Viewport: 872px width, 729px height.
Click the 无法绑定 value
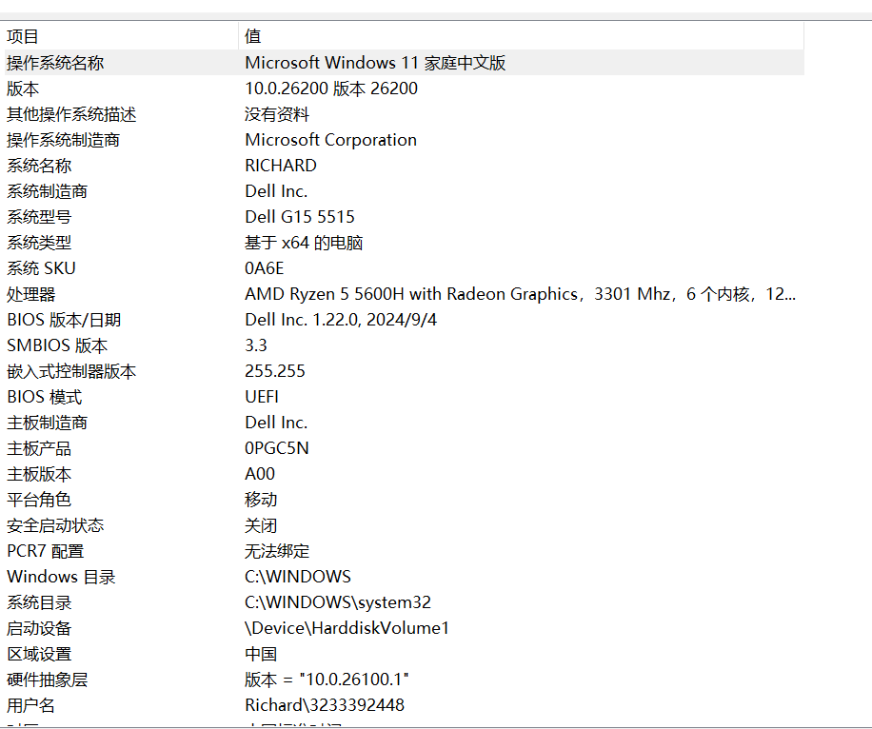click(277, 552)
